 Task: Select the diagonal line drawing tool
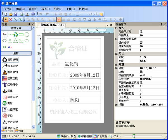tap(16, 20)
